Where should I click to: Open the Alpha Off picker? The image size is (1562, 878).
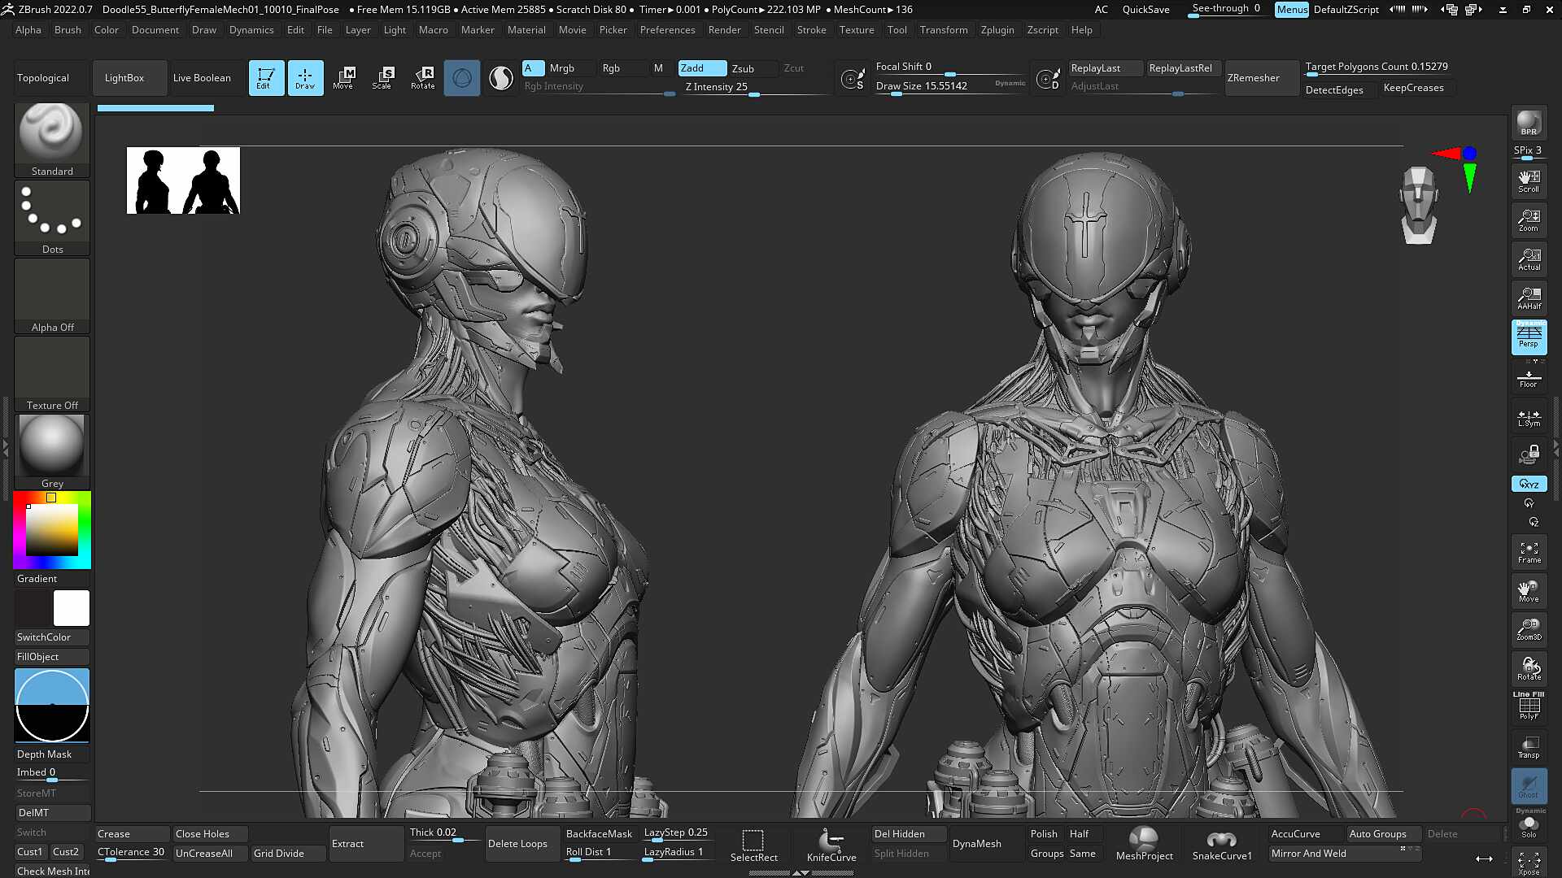(52, 296)
